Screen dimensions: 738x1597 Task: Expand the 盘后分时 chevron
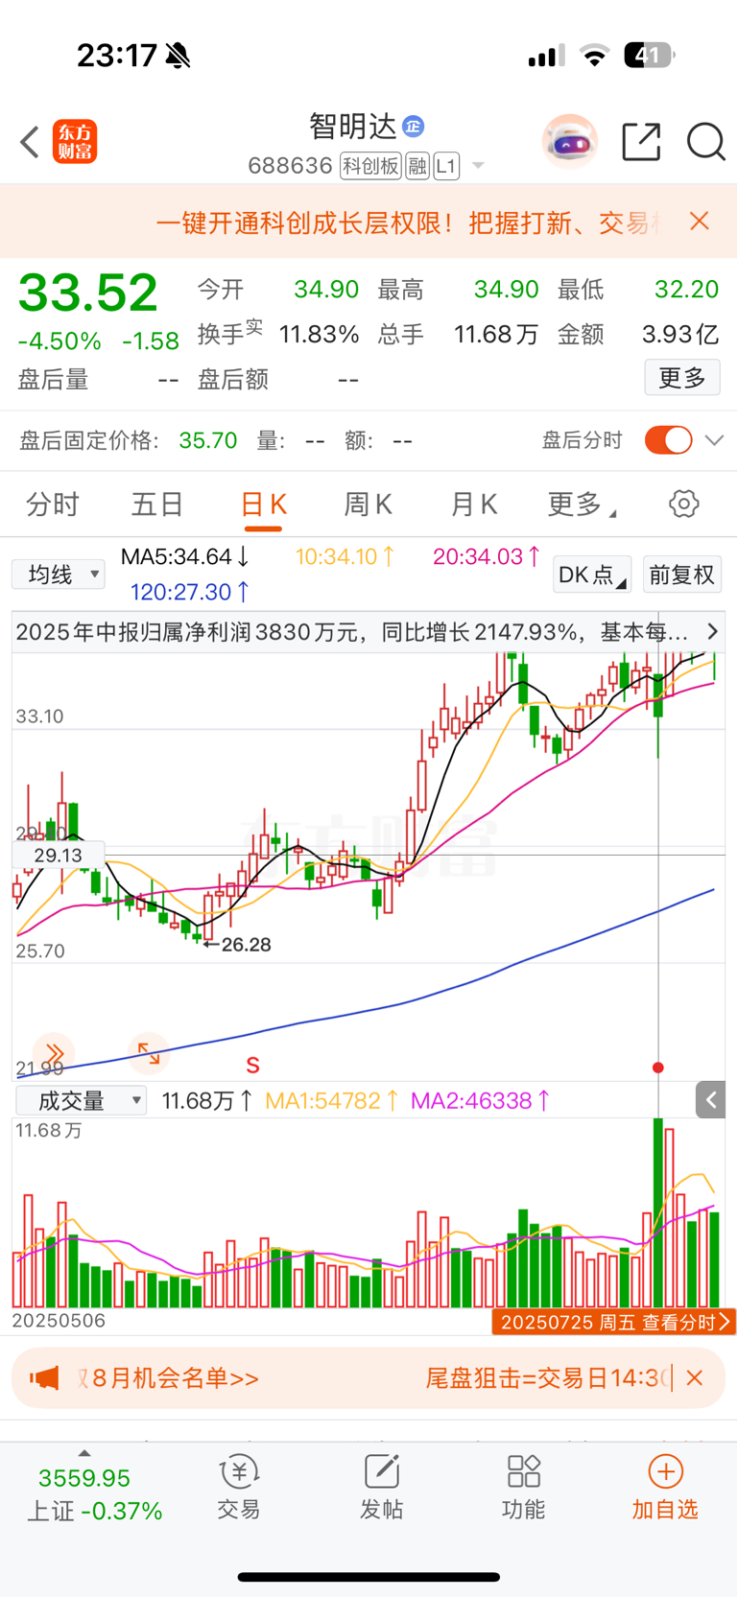tap(714, 440)
